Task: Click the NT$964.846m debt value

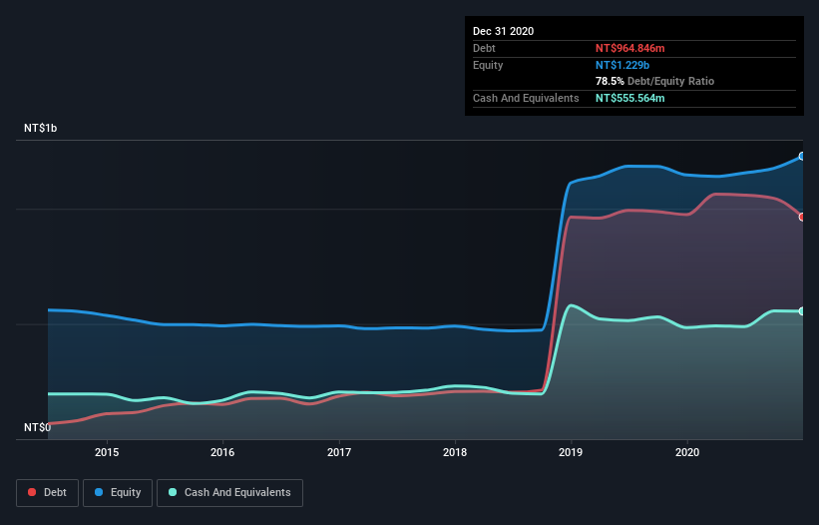Action: tap(629, 48)
